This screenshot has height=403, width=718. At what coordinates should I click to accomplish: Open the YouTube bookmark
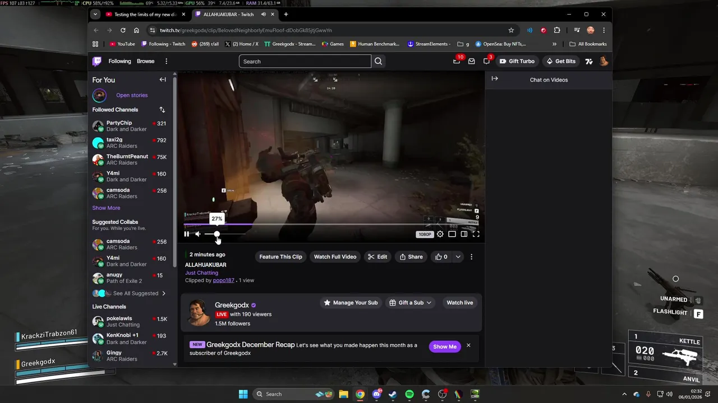click(122, 44)
